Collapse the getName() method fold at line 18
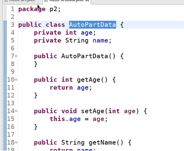The image size is (184, 151). pos(16,142)
